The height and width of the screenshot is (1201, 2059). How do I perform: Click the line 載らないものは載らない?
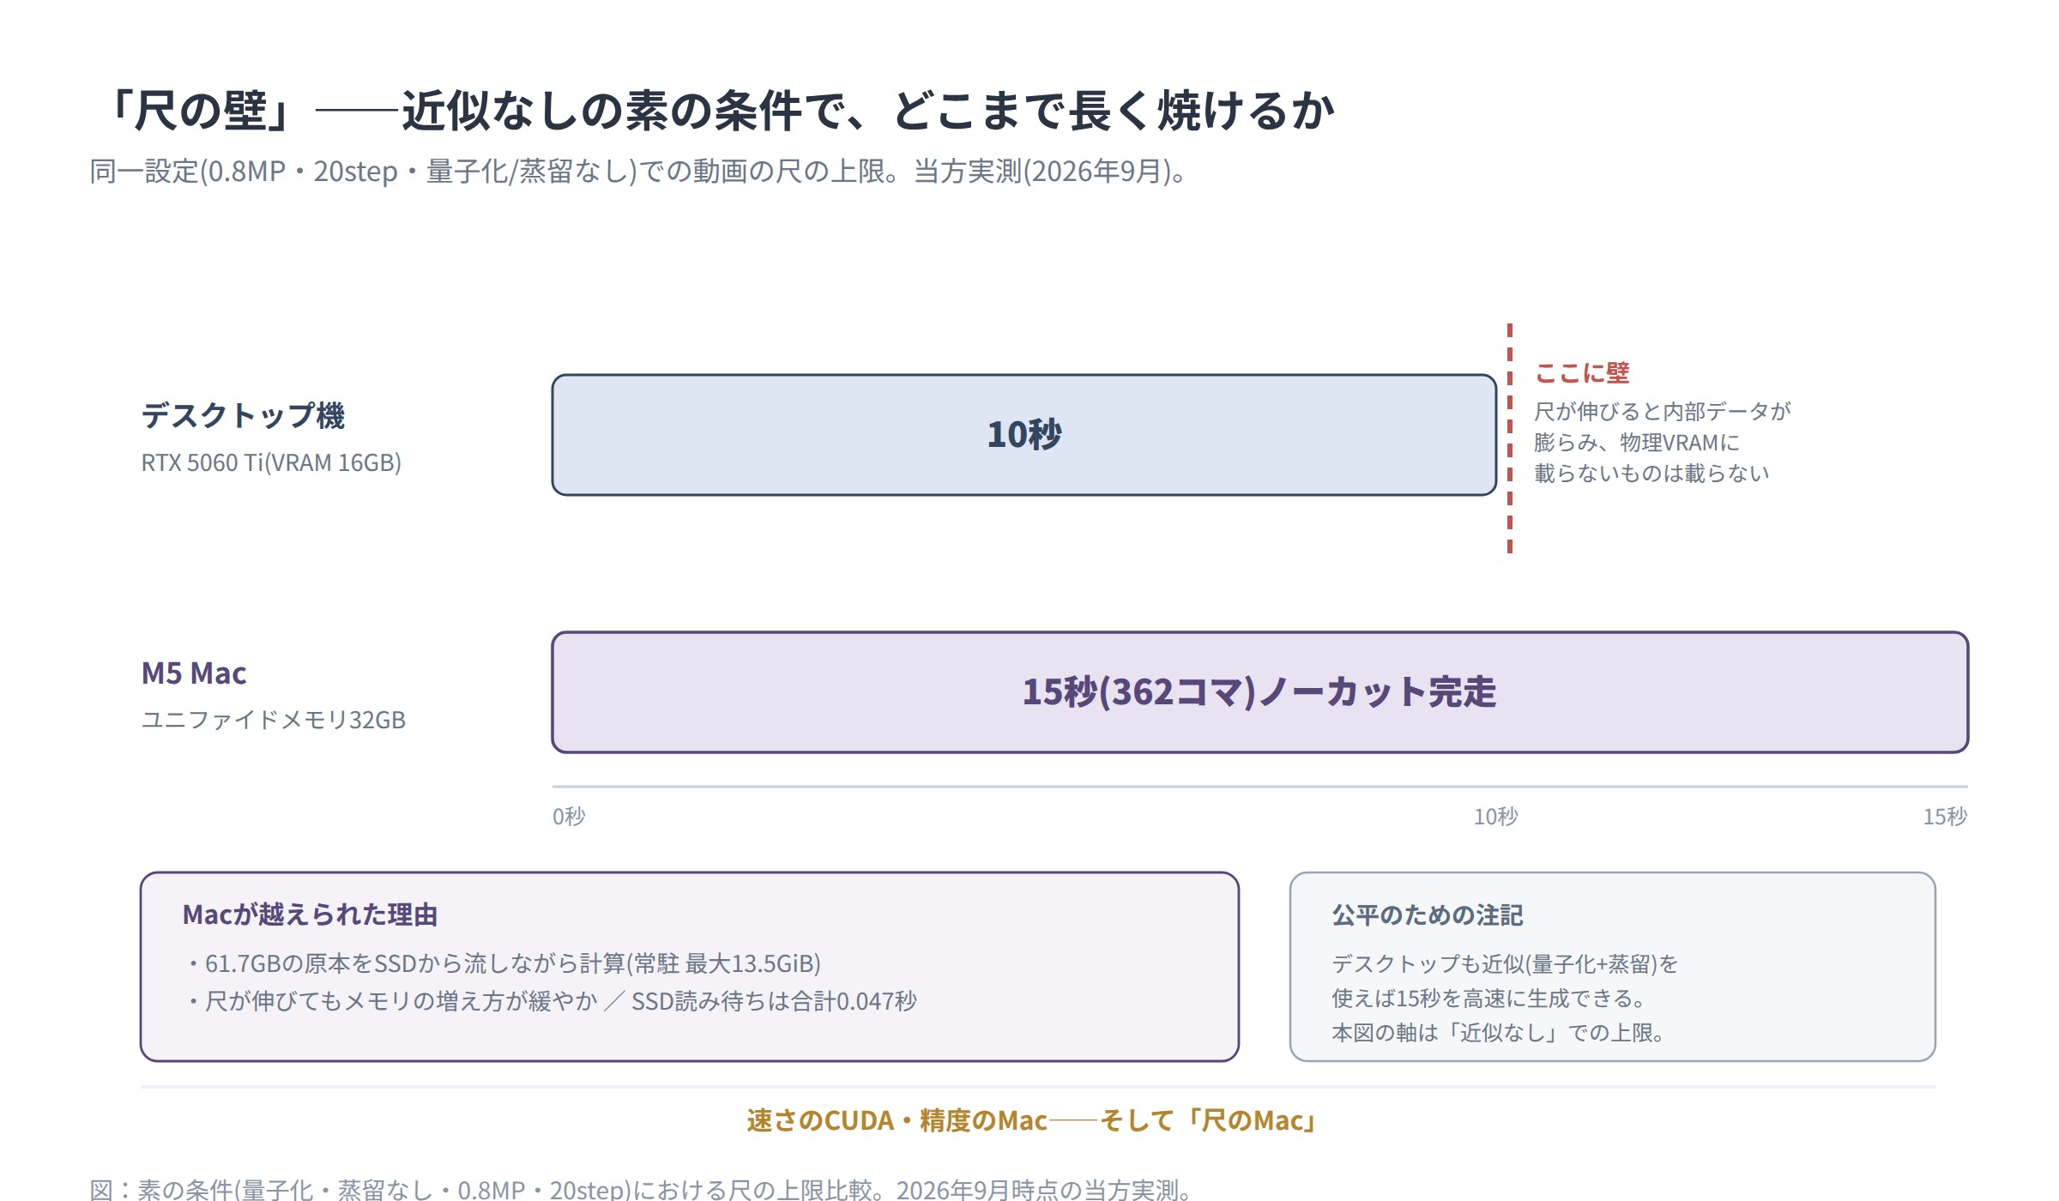[1651, 474]
